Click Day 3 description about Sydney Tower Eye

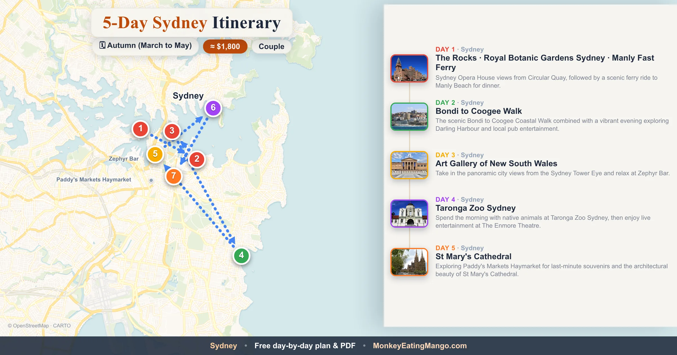552,173
